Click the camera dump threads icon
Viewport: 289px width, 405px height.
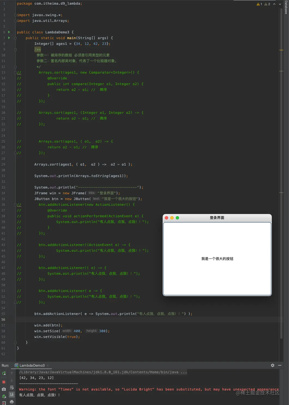(x=4, y=389)
